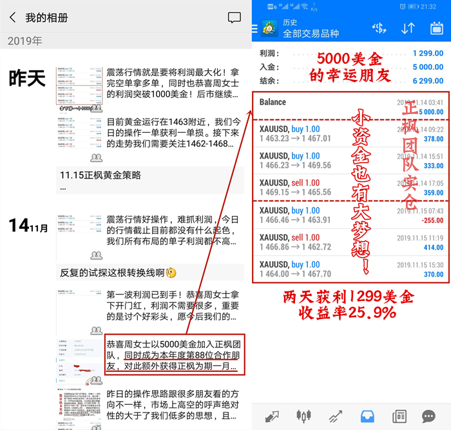Tap the back arrow beside 我的相册
The image size is (451, 430).
point(12,17)
